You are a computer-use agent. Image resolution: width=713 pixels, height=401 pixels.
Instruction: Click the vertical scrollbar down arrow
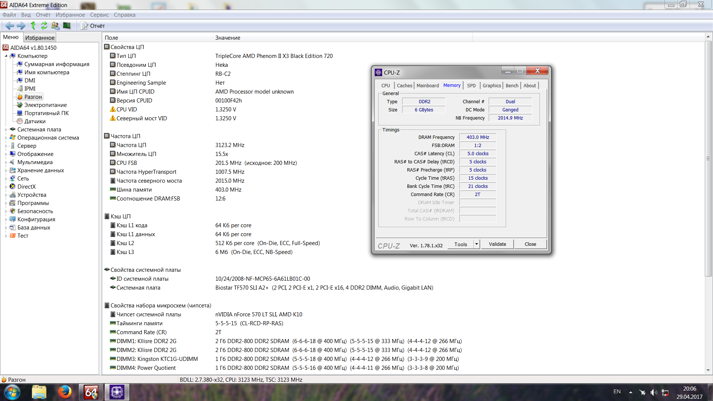(x=708, y=370)
